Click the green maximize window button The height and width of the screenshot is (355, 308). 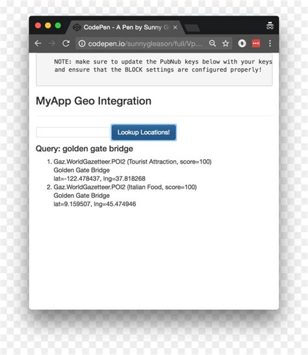58,25
